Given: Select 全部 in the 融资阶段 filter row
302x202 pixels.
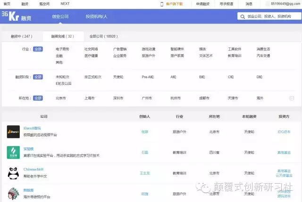Looking at the screenshot, I should point(38,77).
